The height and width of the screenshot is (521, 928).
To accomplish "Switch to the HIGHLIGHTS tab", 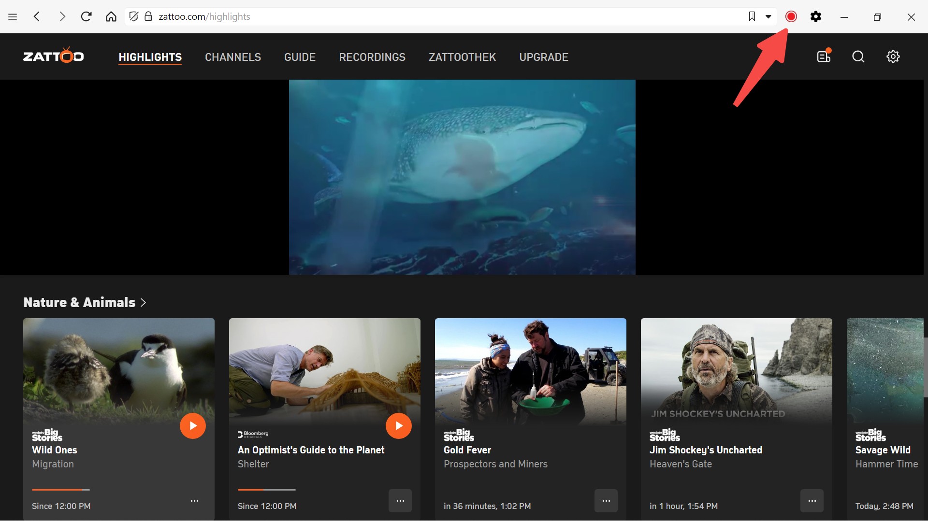I will click(x=150, y=57).
